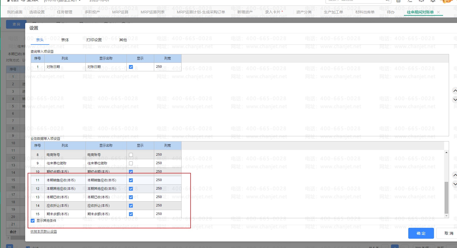Select the 电商账号 cell in the 列名 column
457x248 pixels.
click(65, 155)
